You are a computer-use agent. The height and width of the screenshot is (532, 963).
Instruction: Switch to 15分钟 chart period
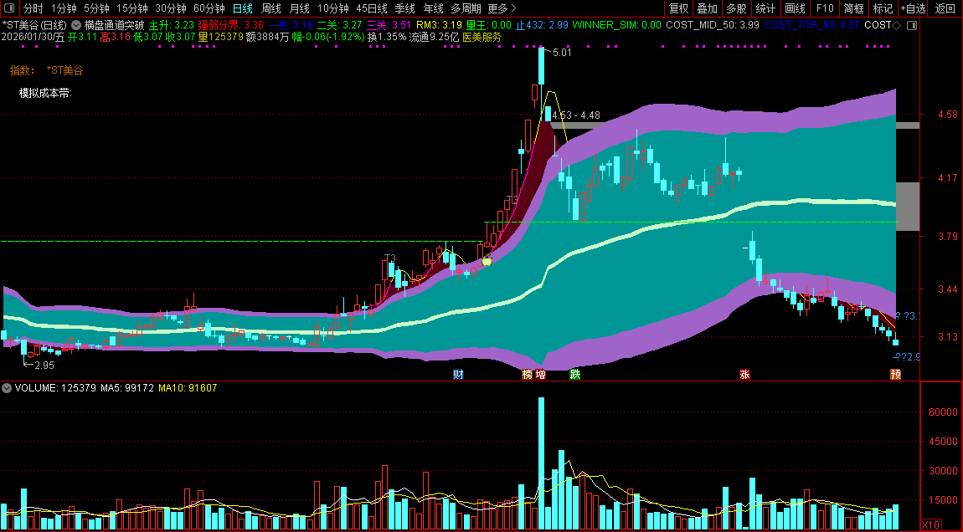pos(132,8)
